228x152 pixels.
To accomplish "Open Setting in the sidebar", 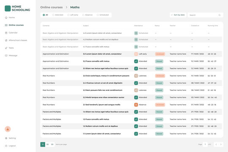I will point(10,138).
